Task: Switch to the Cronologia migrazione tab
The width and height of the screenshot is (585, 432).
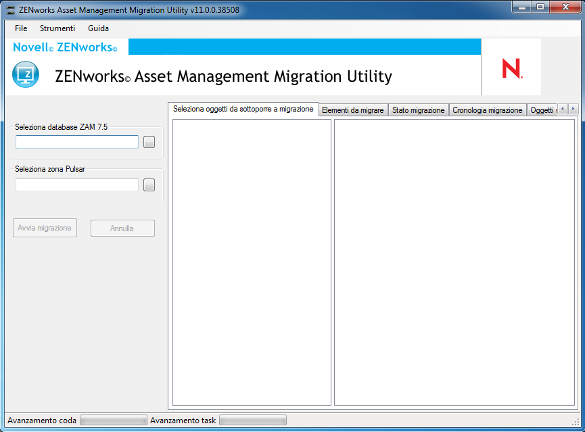Action: [487, 110]
